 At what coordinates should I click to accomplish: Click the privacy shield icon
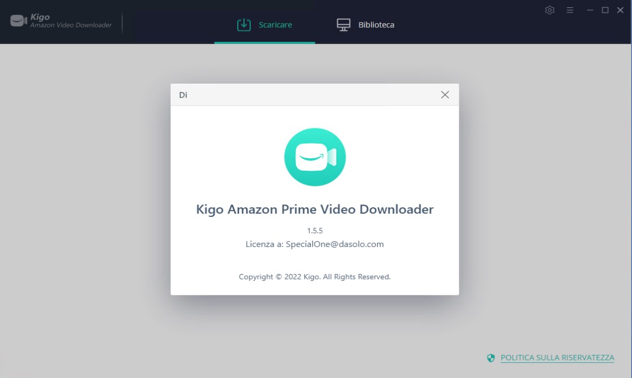point(491,358)
